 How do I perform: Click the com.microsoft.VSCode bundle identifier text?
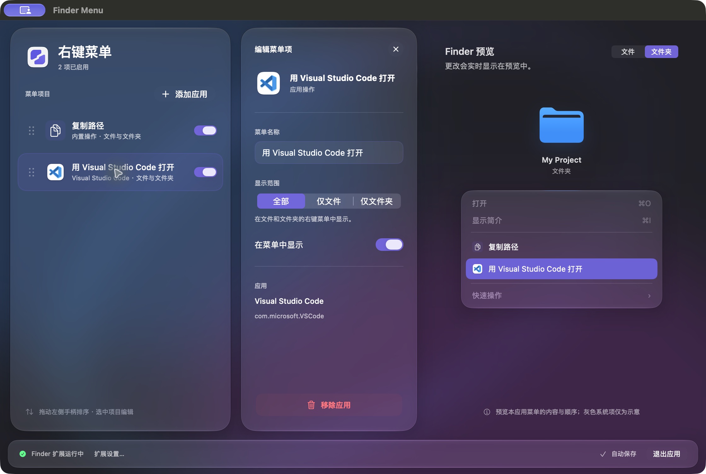(x=289, y=316)
